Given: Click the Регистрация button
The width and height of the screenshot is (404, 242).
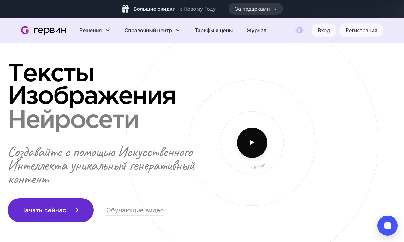Looking at the screenshot, I should [x=361, y=30].
